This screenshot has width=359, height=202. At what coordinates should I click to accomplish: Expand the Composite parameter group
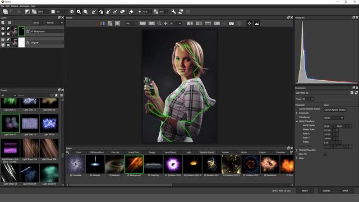297,113
